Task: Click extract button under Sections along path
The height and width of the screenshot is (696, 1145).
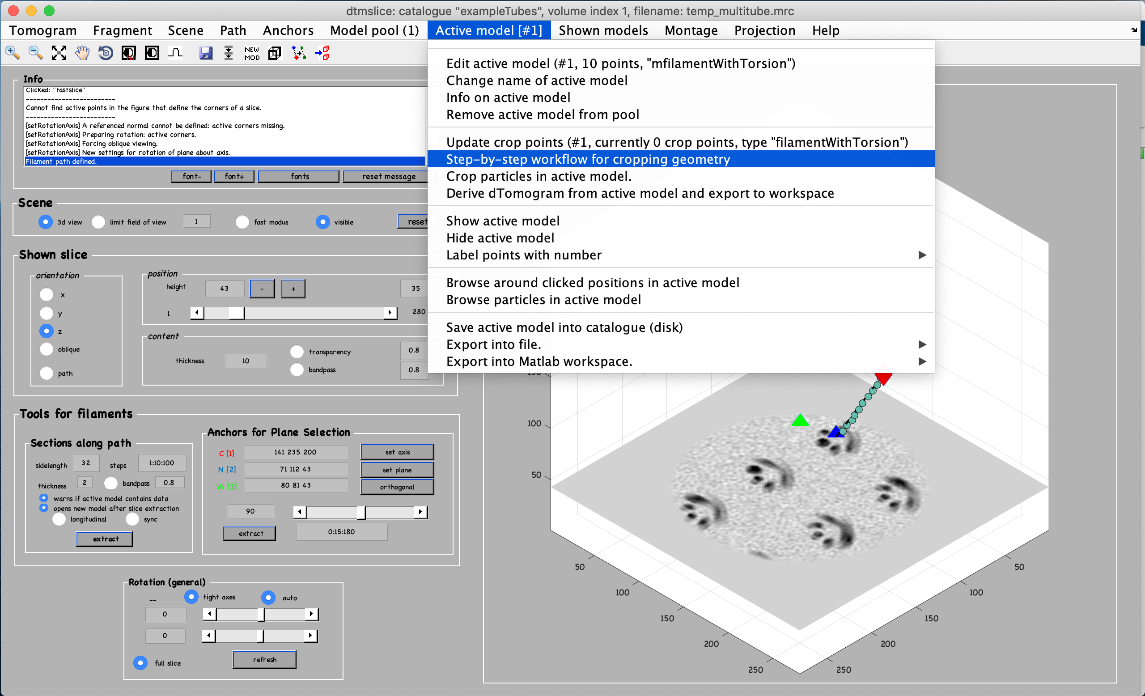Action: click(105, 539)
